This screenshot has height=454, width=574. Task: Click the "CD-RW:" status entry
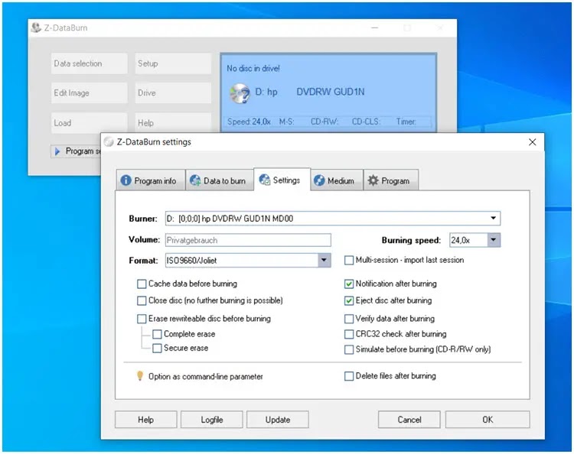325,122
